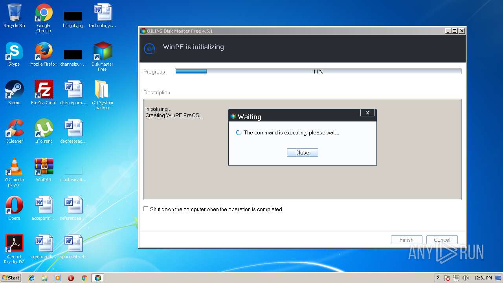Select the channelpur... desktop file
This screenshot has width=503, height=283.
click(73, 57)
